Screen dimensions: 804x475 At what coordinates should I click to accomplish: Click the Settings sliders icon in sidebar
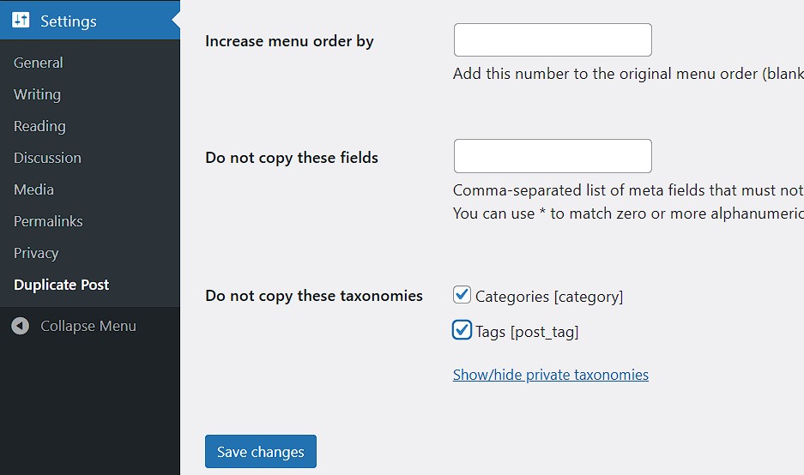[21, 21]
